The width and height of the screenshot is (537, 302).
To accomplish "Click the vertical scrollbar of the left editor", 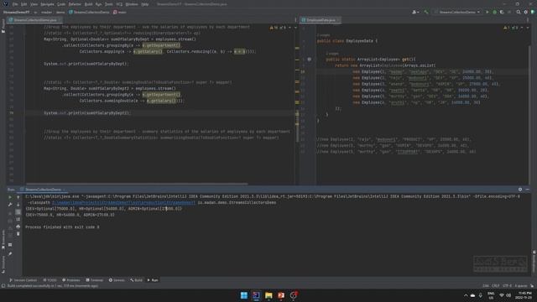I will (297, 127).
